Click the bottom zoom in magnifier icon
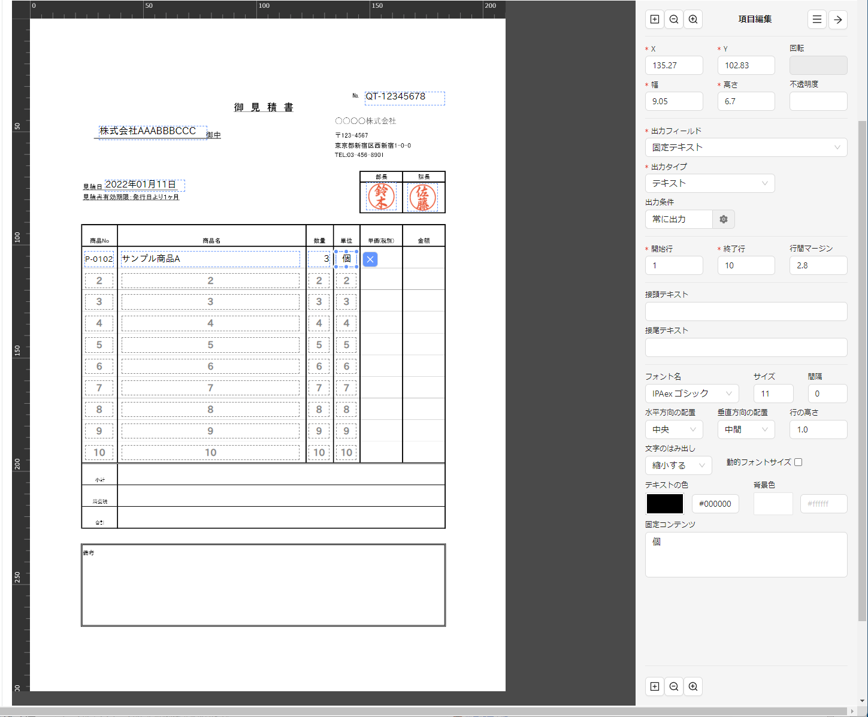This screenshot has width=868, height=717. tap(693, 686)
